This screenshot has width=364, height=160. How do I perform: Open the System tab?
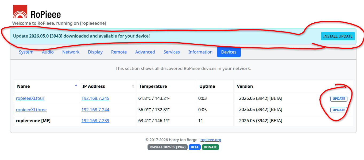coord(26,52)
